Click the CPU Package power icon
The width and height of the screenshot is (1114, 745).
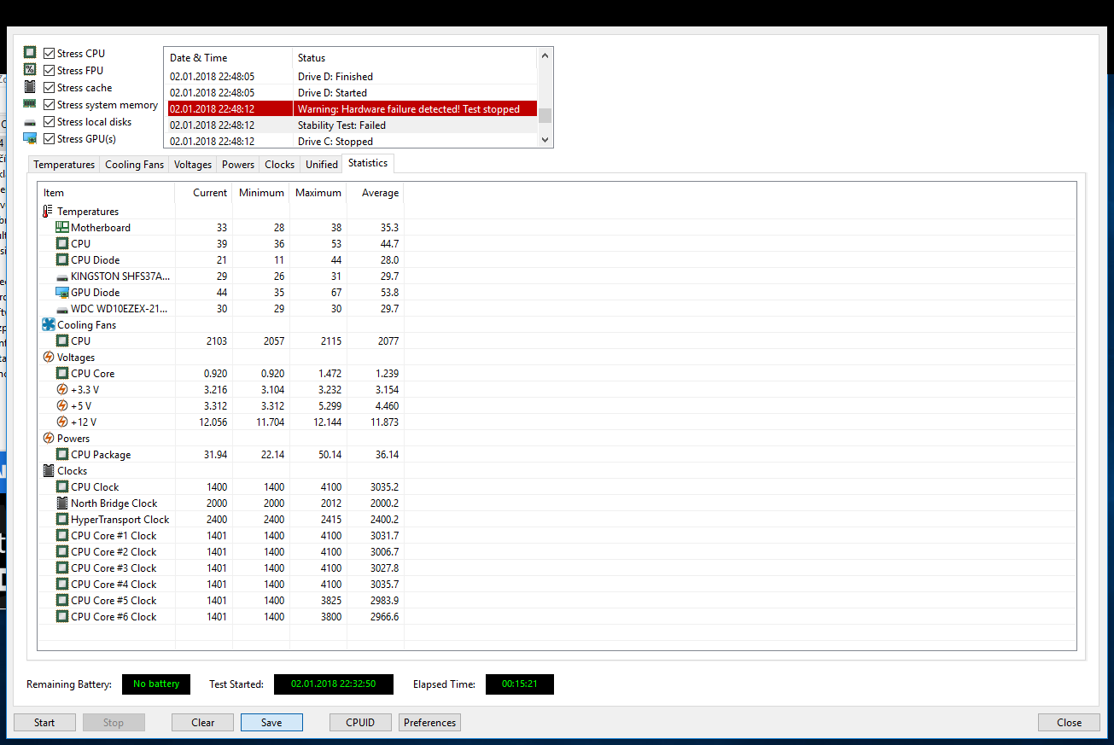(x=61, y=455)
